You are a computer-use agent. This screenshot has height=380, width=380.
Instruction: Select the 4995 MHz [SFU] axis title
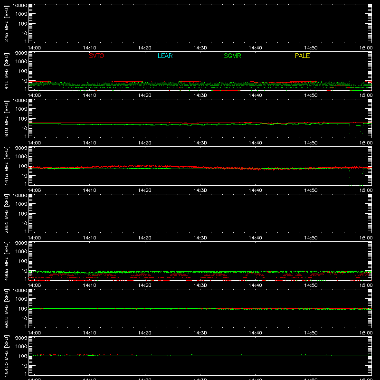(6, 261)
